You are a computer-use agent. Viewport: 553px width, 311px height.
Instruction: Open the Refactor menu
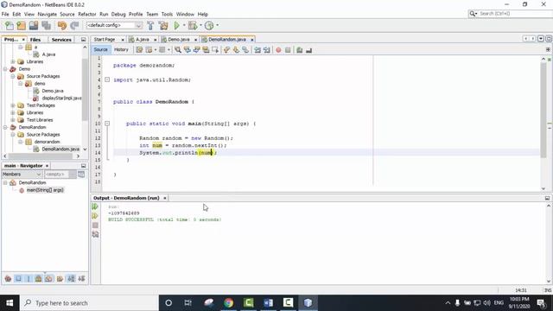(x=87, y=14)
